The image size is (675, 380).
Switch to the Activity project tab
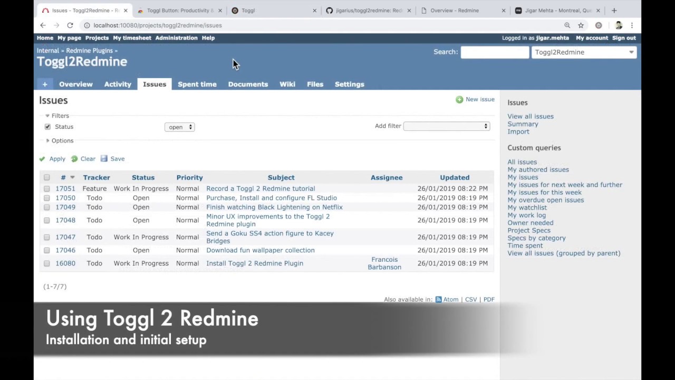118,84
